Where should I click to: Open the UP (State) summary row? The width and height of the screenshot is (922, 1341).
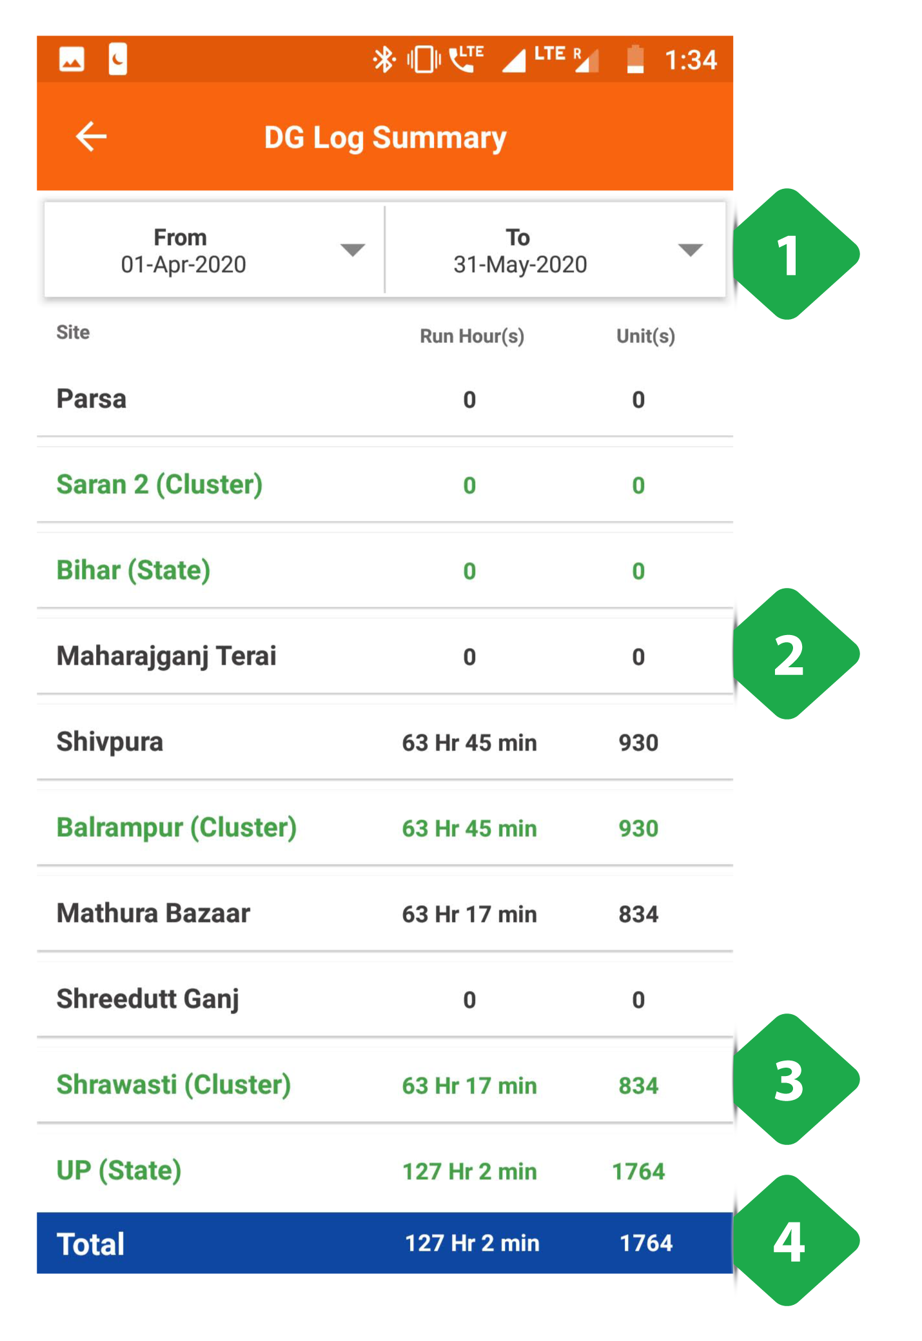385,1171
